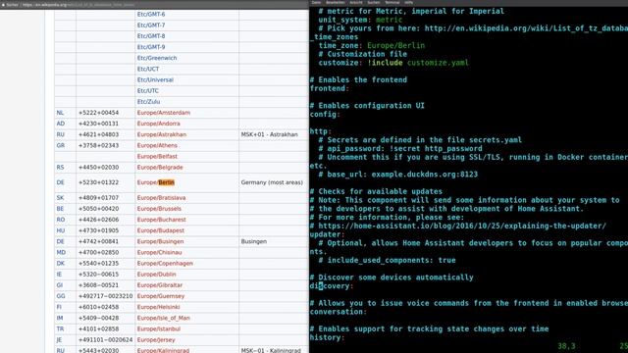
Task: Follow the Europe/Bucharest link
Action: [x=161, y=220]
